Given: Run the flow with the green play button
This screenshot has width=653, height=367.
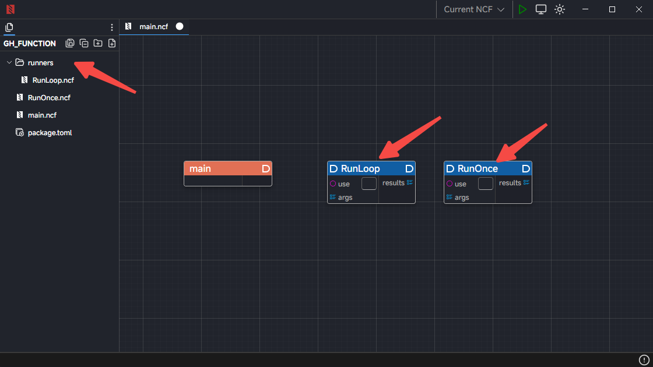Looking at the screenshot, I should [x=522, y=9].
